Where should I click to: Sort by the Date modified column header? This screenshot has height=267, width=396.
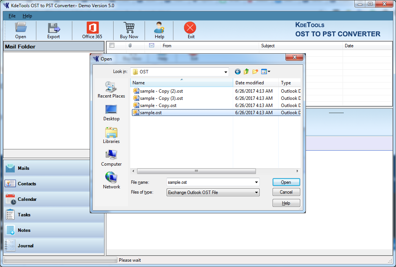coord(256,82)
